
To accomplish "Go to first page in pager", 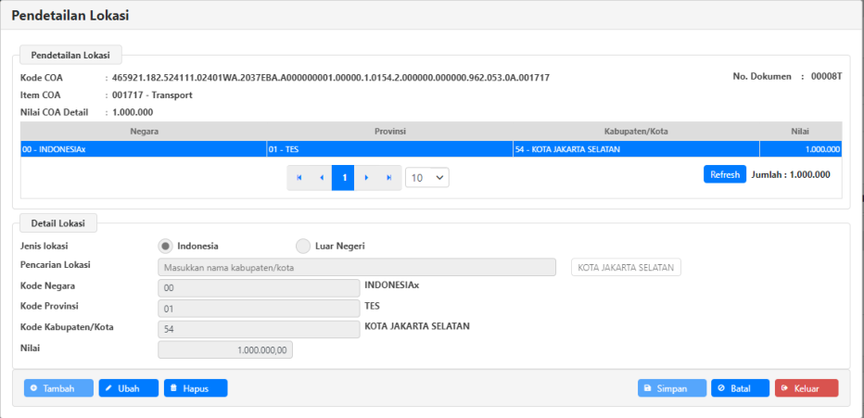I will click(x=299, y=177).
